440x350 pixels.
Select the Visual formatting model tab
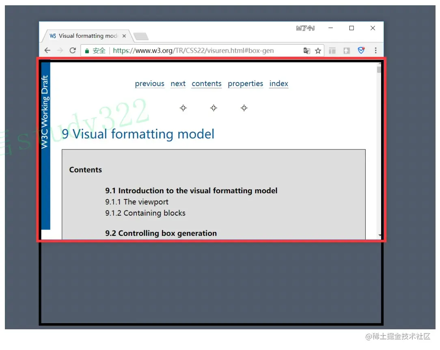[x=87, y=36]
